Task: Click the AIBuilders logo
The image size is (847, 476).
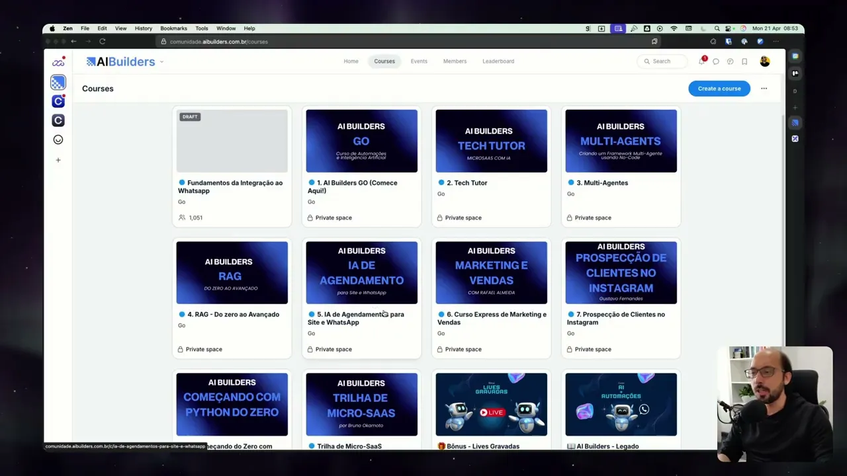Action: [120, 61]
